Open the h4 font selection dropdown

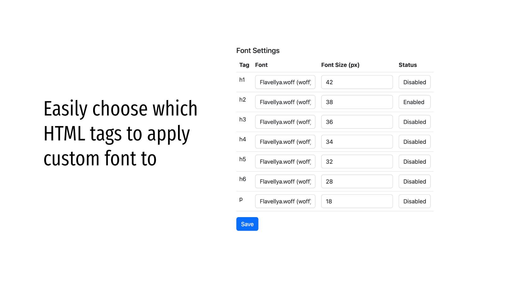click(x=285, y=142)
